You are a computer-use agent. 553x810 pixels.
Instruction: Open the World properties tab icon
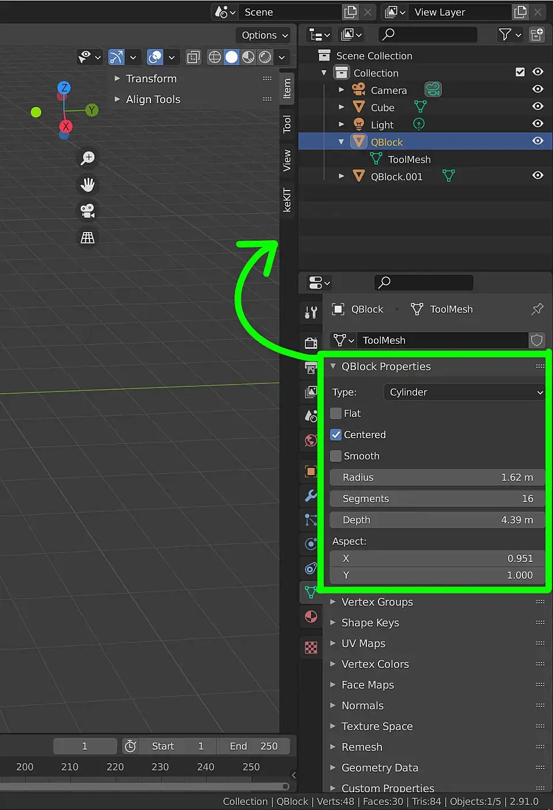pyautogui.click(x=311, y=440)
